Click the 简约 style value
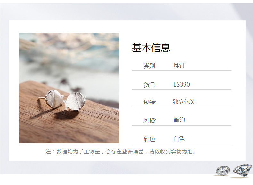The image size is (253, 185). click(179, 119)
